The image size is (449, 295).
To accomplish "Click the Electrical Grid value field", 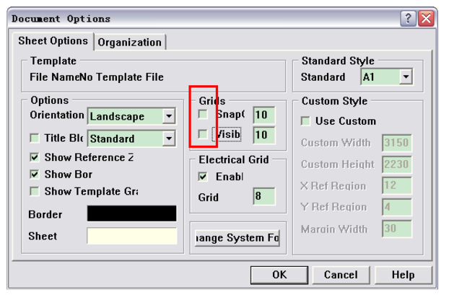I will click(x=263, y=196).
